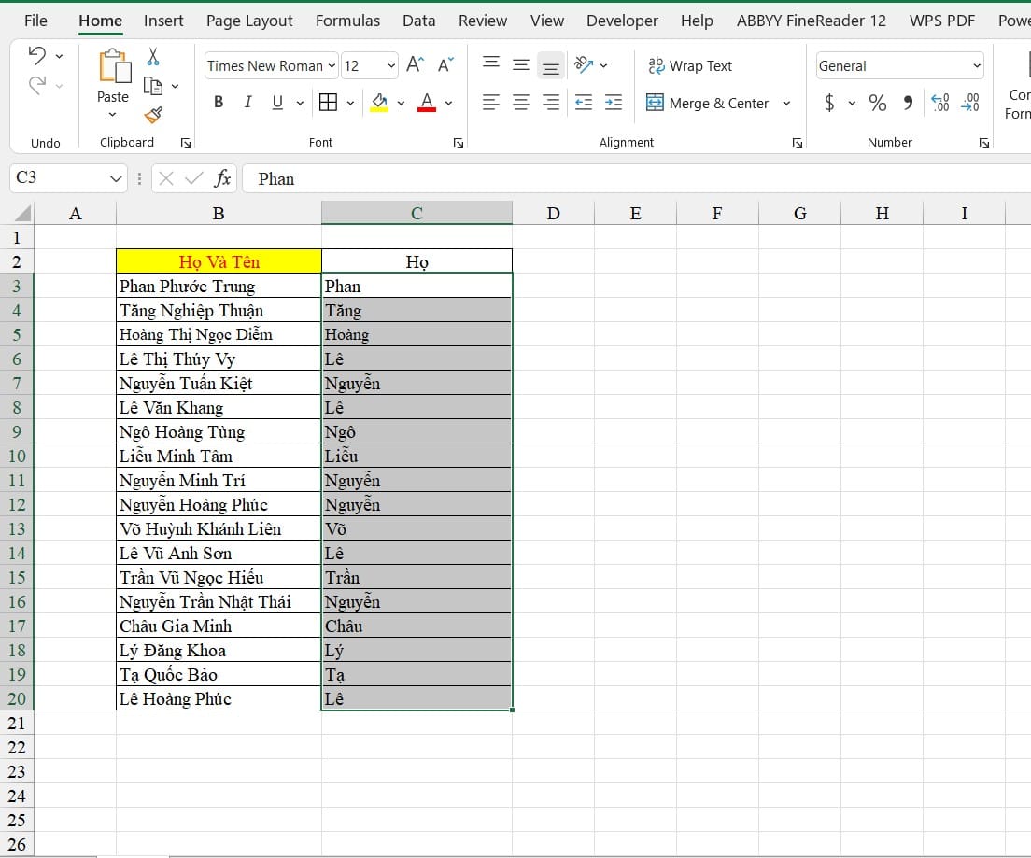The width and height of the screenshot is (1031, 858).
Task: Click the Insert Function fx icon
Action: pyautogui.click(x=222, y=178)
